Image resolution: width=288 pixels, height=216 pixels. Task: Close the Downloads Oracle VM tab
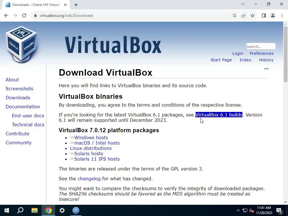[x=65, y=5]
